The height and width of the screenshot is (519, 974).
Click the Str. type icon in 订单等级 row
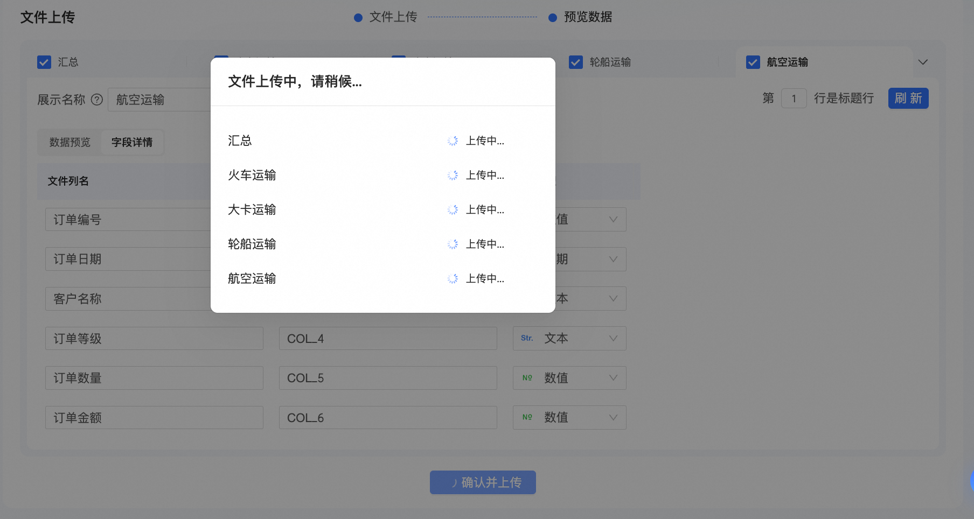click(x=527, y=338)
